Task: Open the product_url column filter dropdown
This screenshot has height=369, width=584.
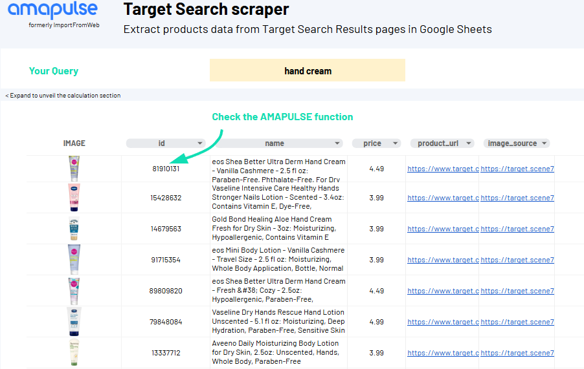Action: [469, 143]
